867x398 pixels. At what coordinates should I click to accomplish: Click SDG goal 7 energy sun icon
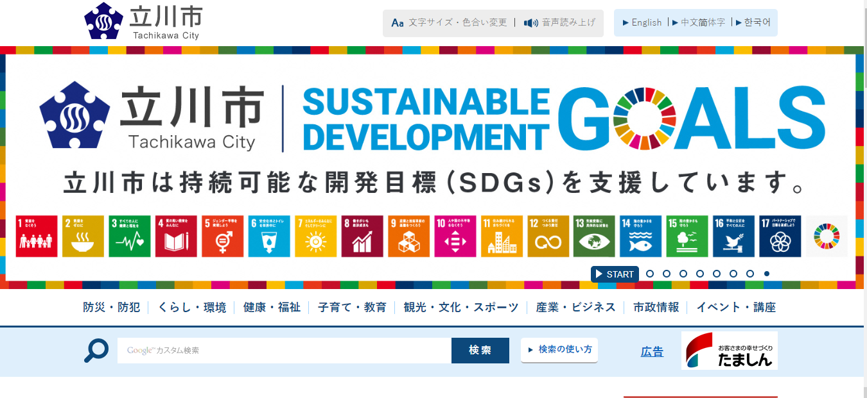316,236
